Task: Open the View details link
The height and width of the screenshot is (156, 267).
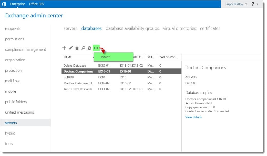Action: click(x=193, y=117)
